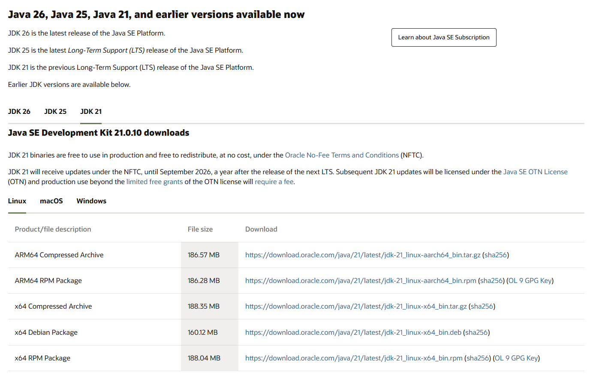The width and height of the screenshot is (593, 381).
Task: Open the macOS downloads tab
Action: point(51,201)
